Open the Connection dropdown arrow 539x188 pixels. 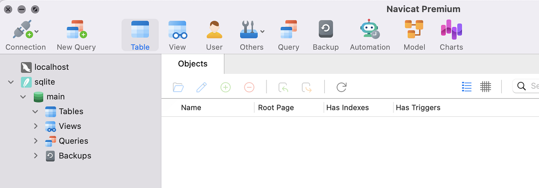click(x=37, y=32)
